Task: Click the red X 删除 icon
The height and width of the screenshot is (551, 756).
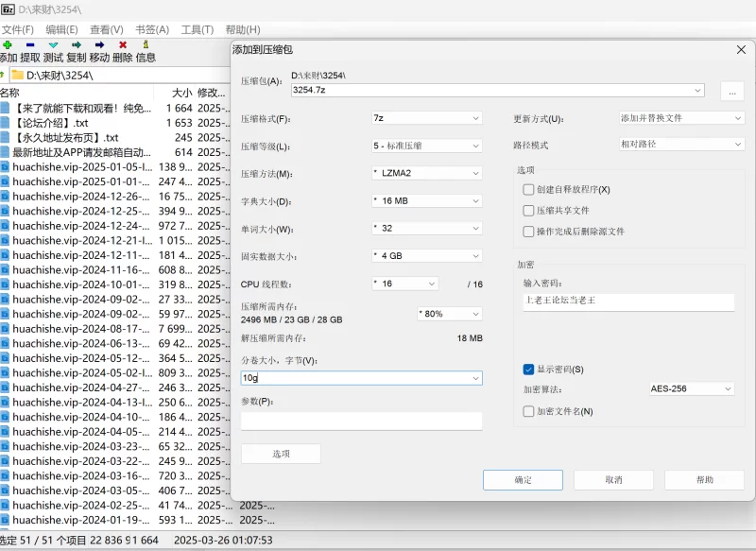Action: coord(123,44)
